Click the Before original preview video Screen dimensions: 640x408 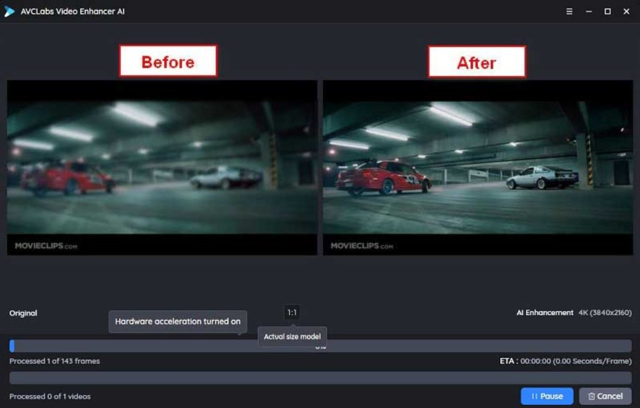[x=162, y=168]
